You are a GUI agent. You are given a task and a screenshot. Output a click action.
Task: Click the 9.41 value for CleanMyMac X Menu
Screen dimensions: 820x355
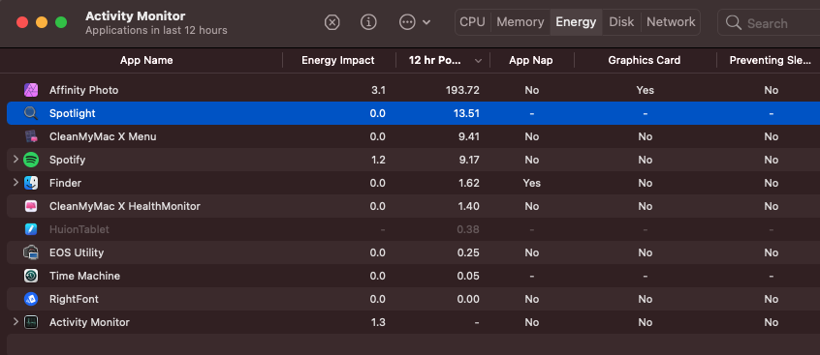468,136
